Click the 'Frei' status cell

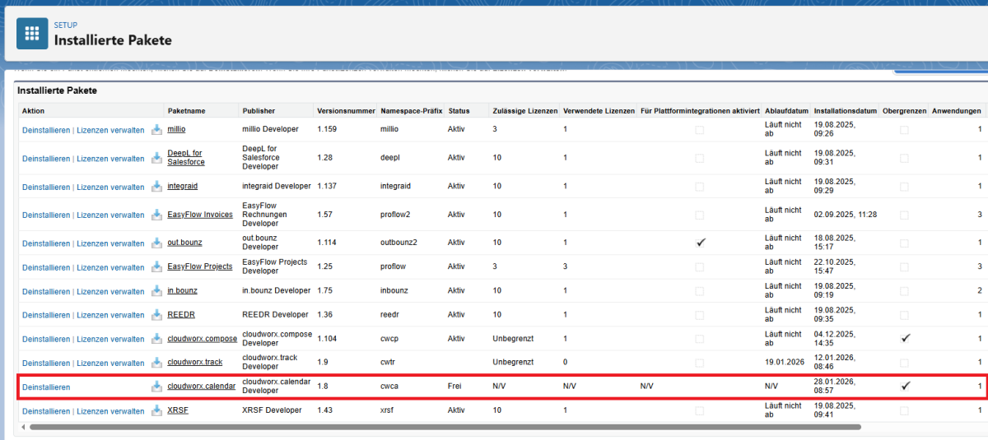(454, 386)
